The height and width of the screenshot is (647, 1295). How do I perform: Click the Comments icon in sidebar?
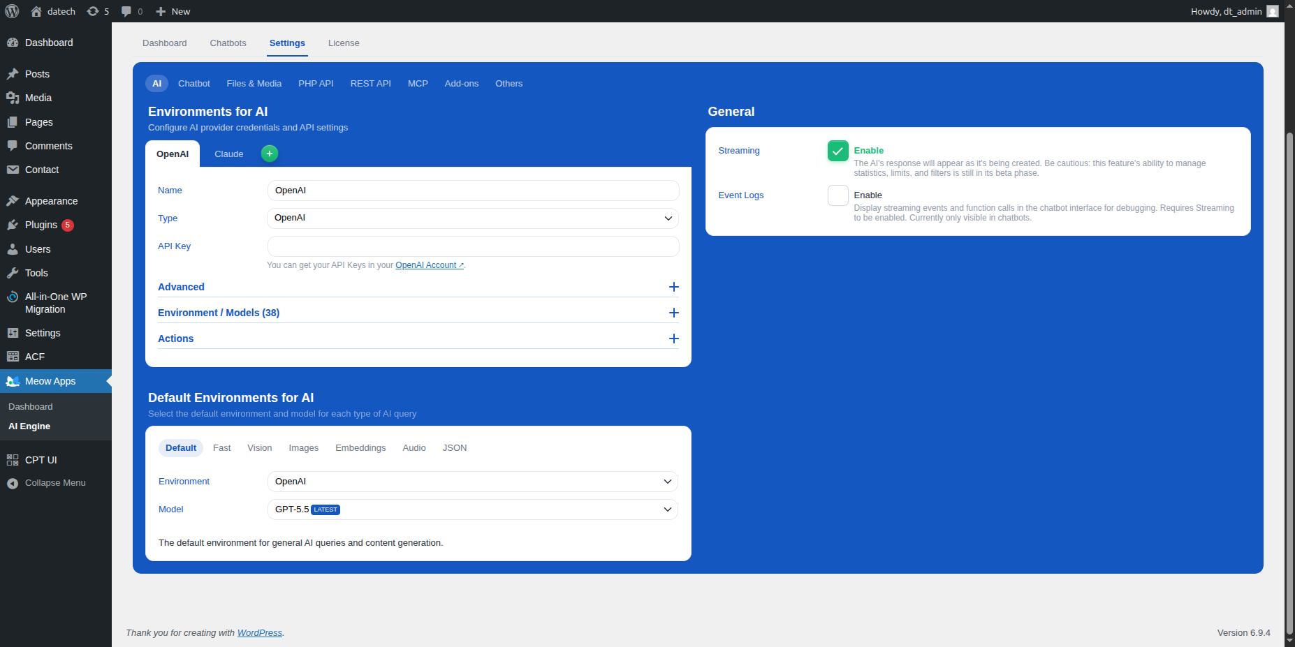pyautogui.click(x=13, y=146)
